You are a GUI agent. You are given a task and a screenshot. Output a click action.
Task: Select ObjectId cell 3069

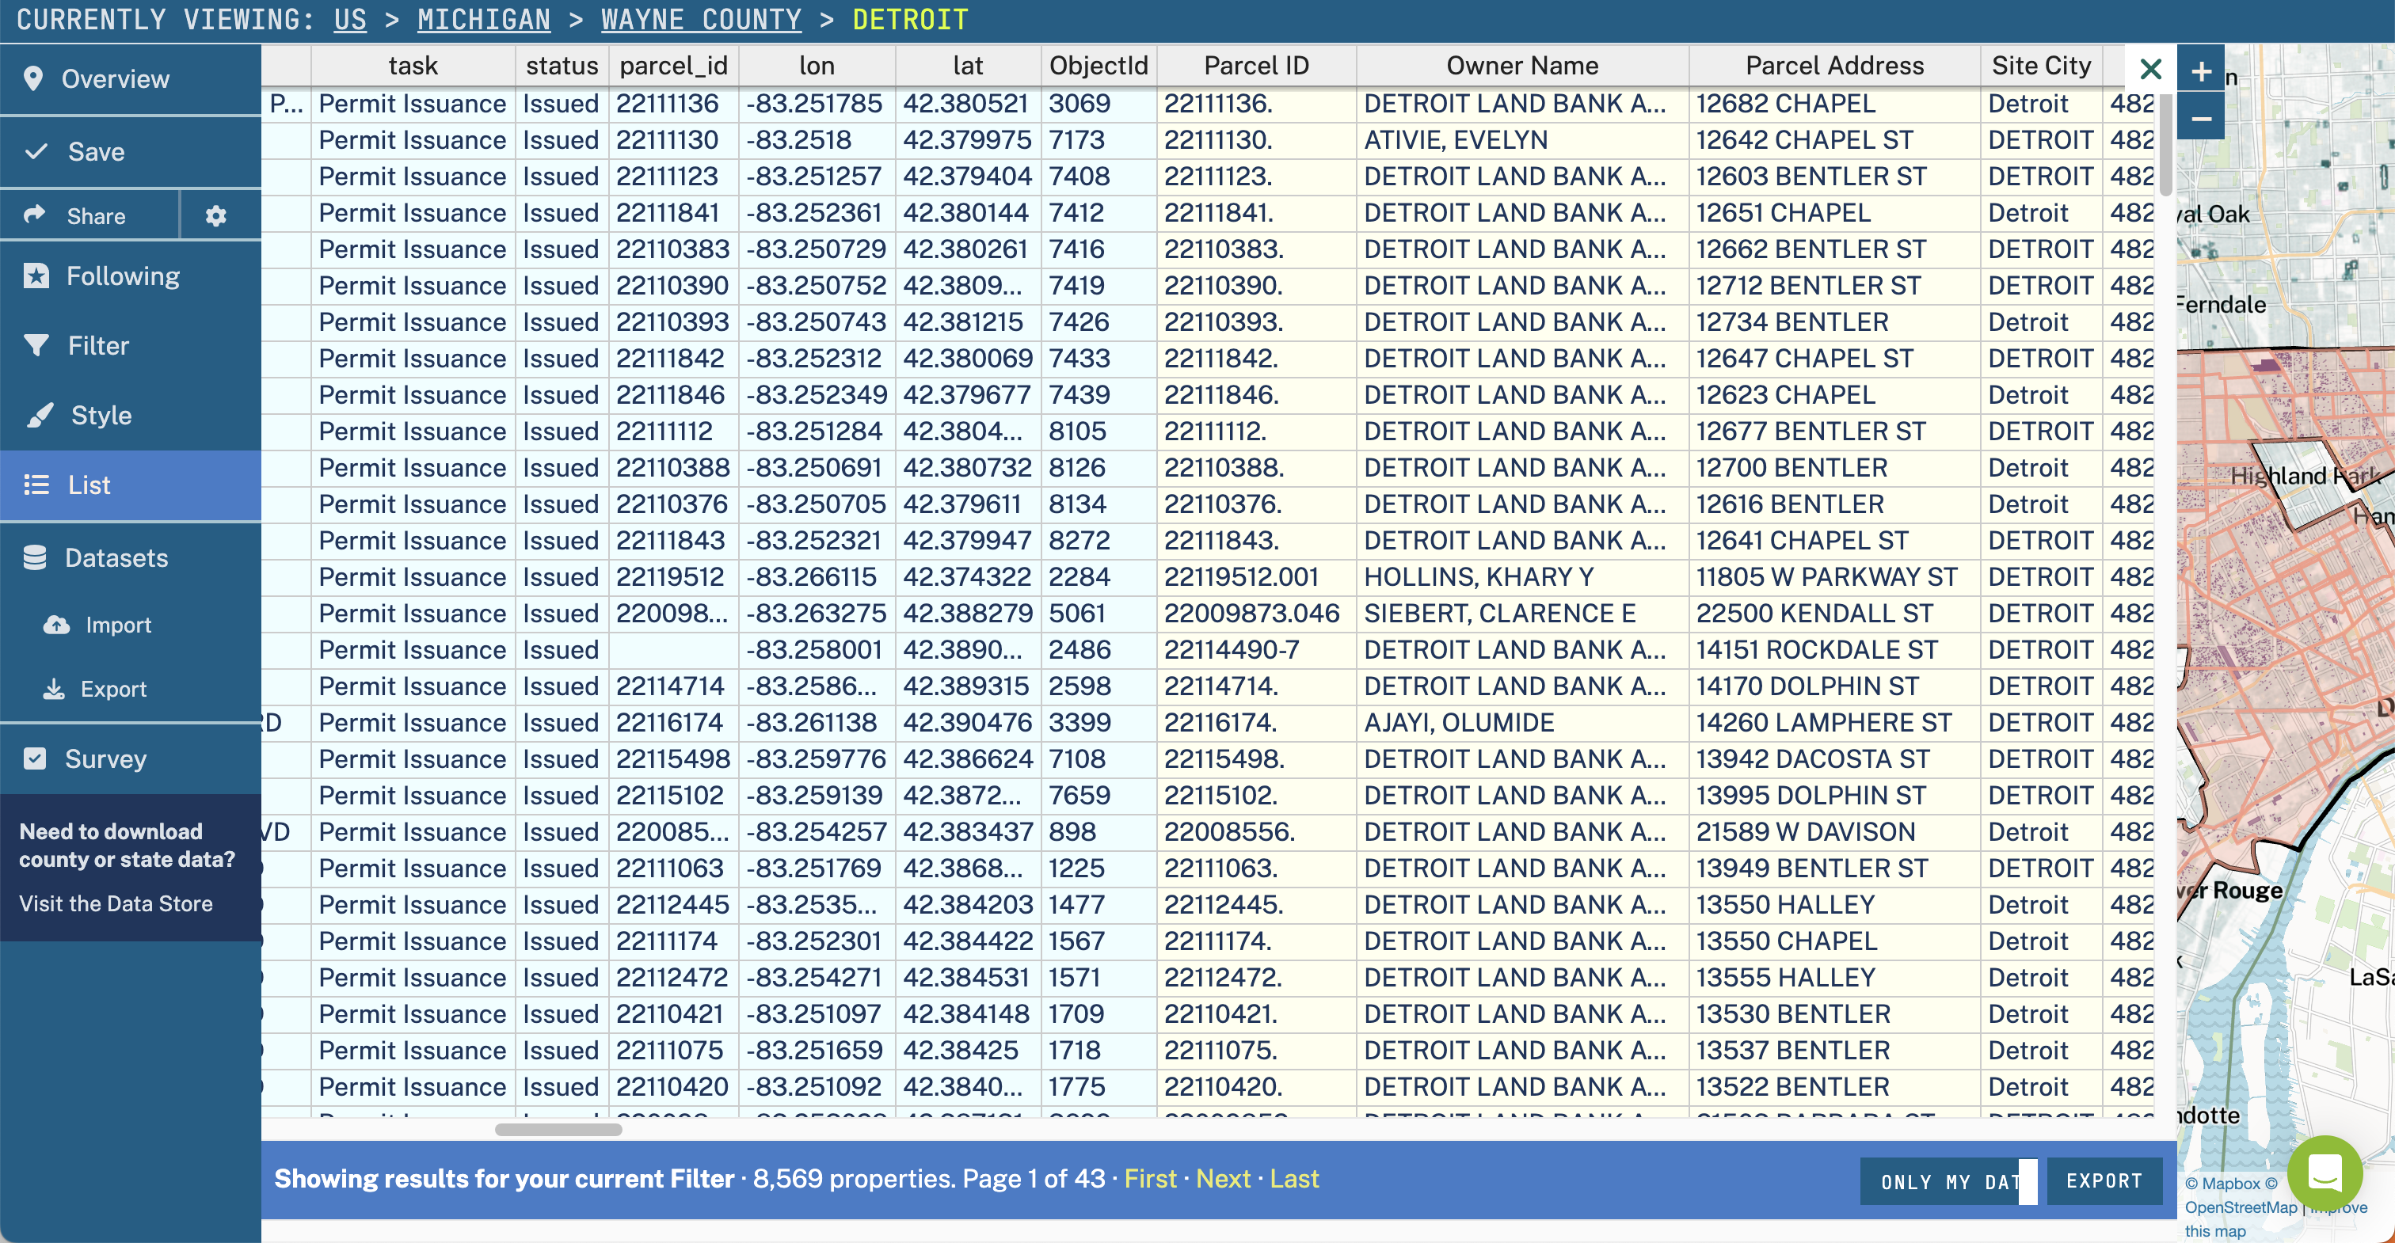click(x=1099, y=105)
